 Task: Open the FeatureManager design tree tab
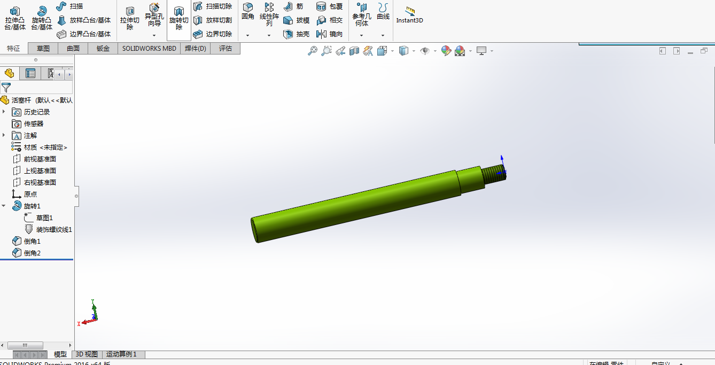pyautogui.click(x=10, y=73)
